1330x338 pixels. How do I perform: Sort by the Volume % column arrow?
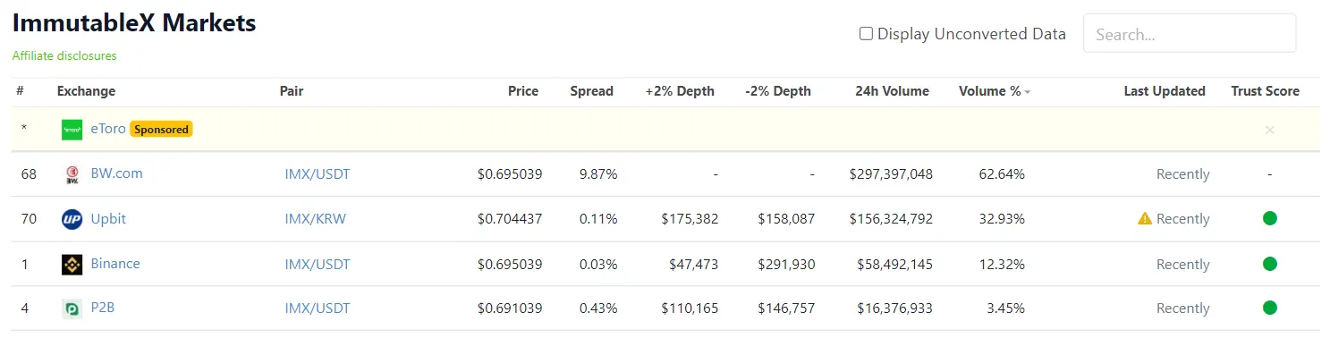pos(1027,92)
